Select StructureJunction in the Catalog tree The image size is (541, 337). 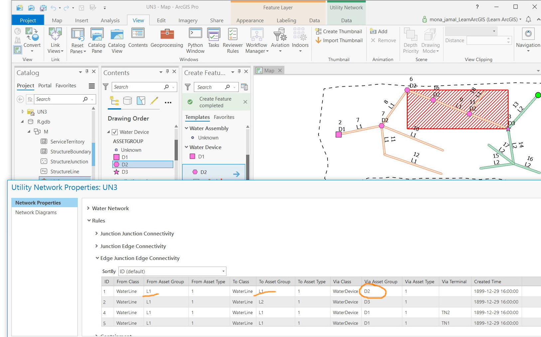tap(69, 162)
